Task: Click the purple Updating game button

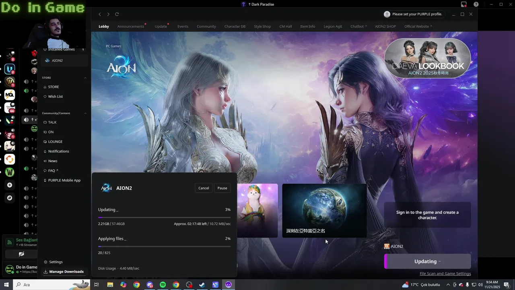Action: click(427, 261)
